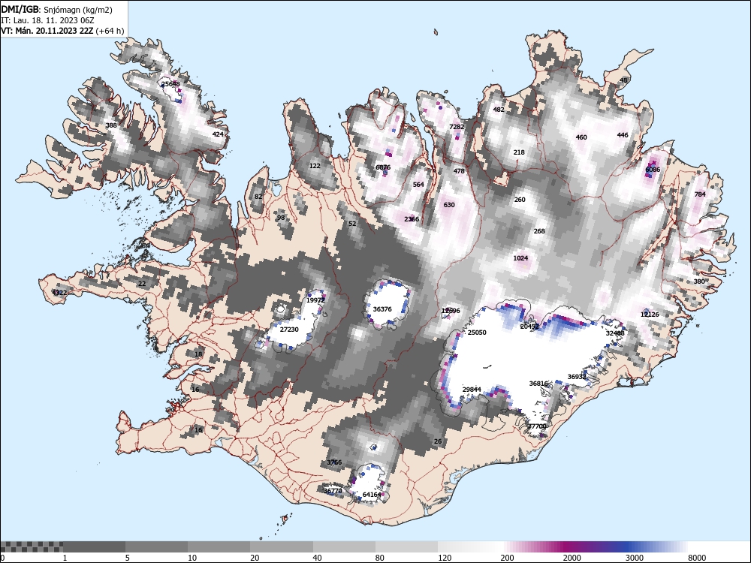Click the IT initial time line
This screenshot has width=751, height=563.
click(48, 20)
